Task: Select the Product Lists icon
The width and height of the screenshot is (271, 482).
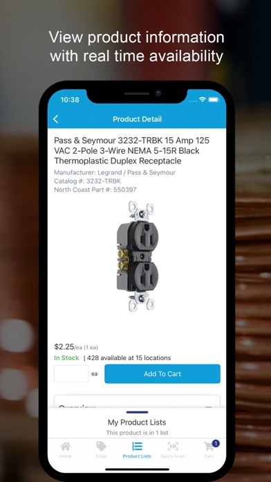Action: 137,446
